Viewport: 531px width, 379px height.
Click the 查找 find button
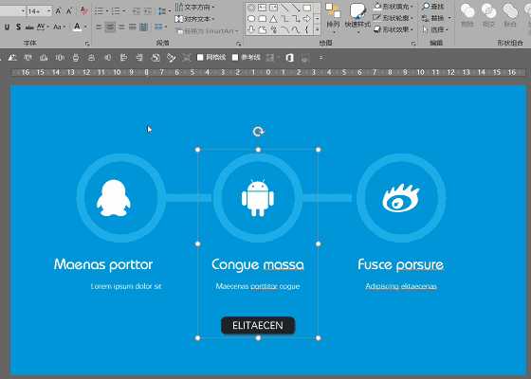tap(433, 7)
